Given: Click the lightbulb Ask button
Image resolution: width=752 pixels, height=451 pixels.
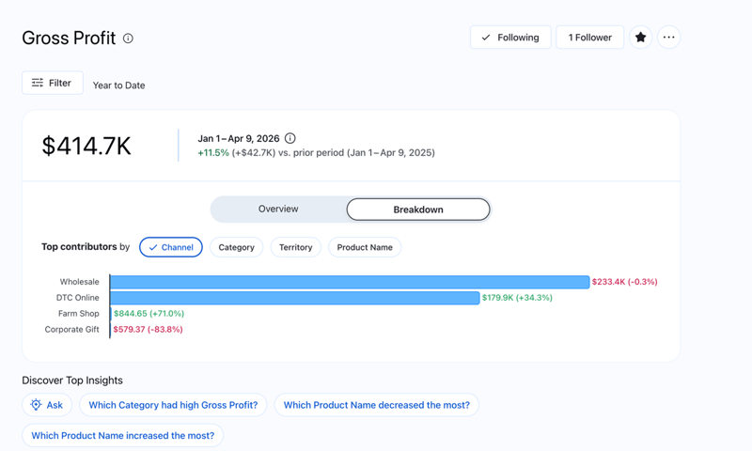Looking at the screenshot, I should tap(47, 405).
